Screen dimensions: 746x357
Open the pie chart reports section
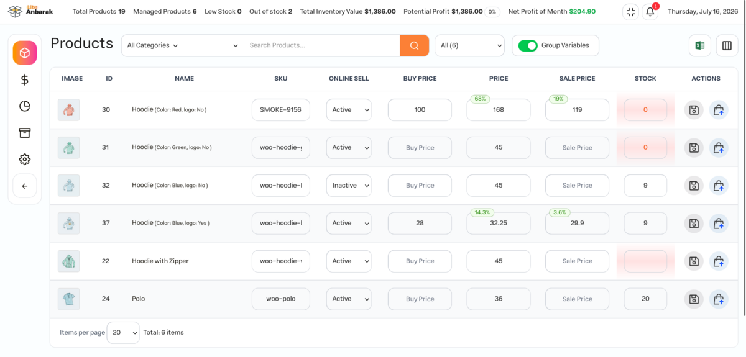pyautogui.click(x=25, y=106)
